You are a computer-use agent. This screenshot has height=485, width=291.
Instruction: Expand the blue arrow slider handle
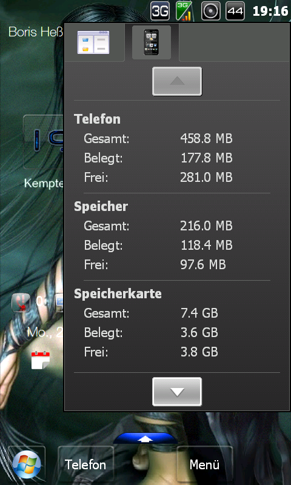tap(145, 438)
